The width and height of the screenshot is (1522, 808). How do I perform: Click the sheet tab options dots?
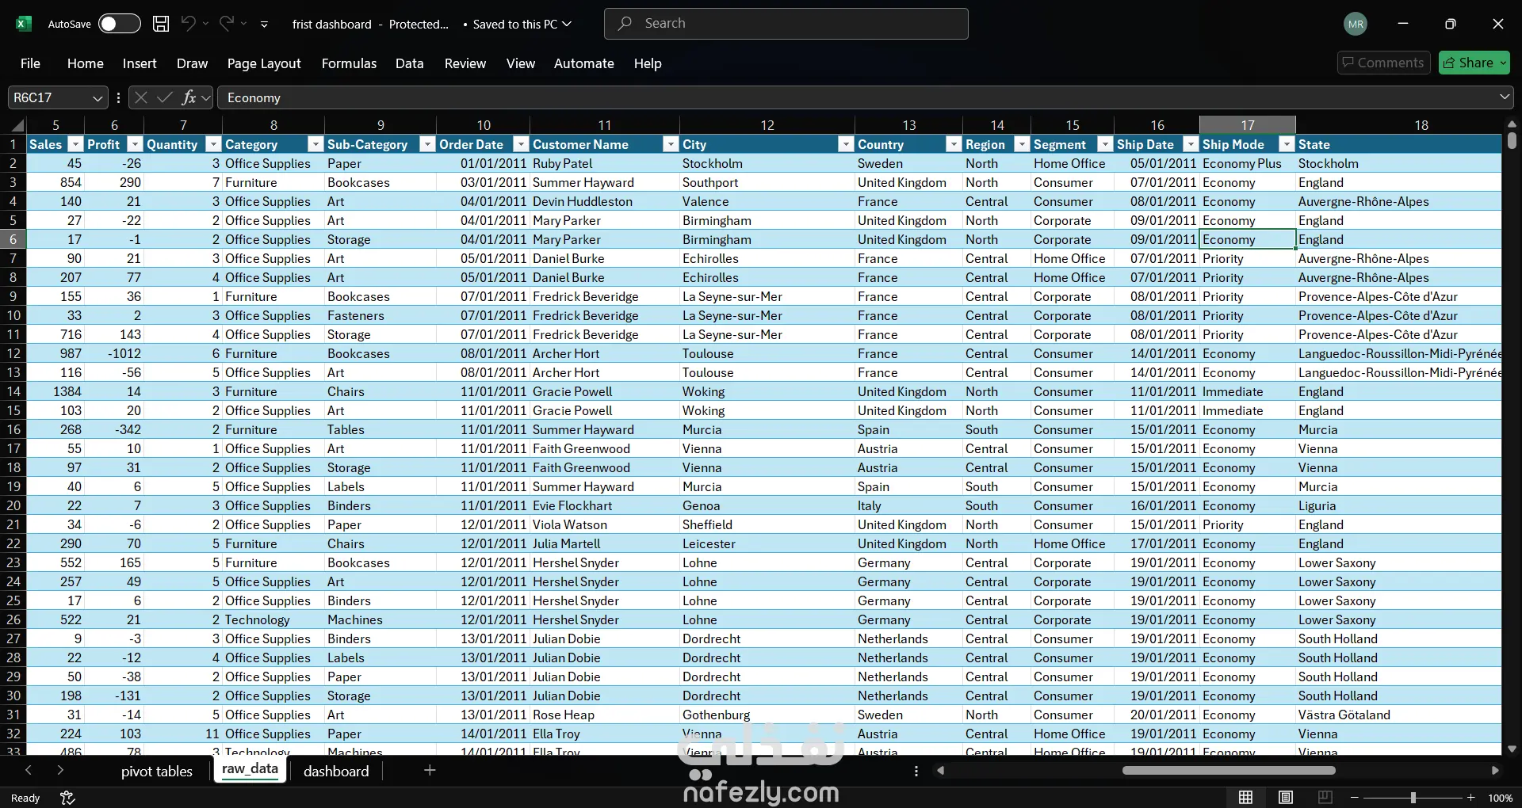click(x=916, y=771)
